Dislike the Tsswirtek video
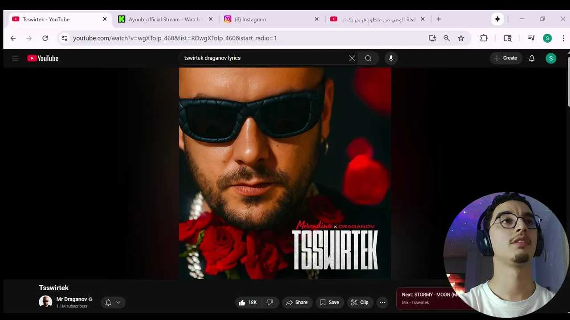Viewport: 570px width, 320px height. [x=270, y=302]
